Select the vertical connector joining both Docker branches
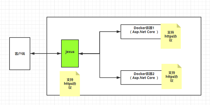This screenshot has height=105, width=210. tap(100, 55)
